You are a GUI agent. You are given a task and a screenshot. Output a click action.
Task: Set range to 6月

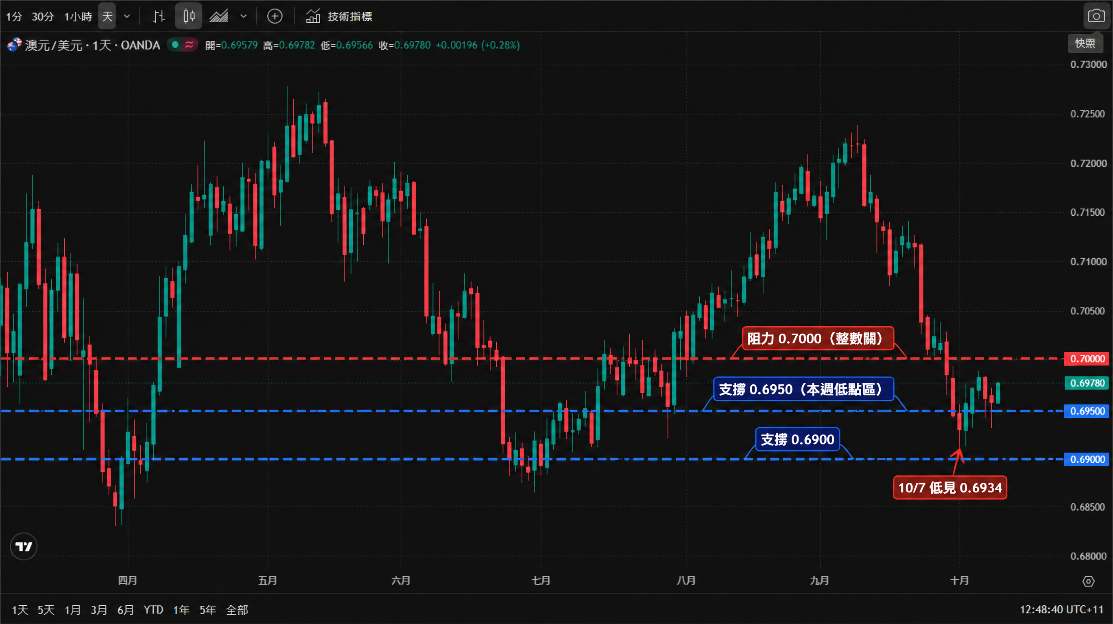pyautogui.click(x=125, y=610)
